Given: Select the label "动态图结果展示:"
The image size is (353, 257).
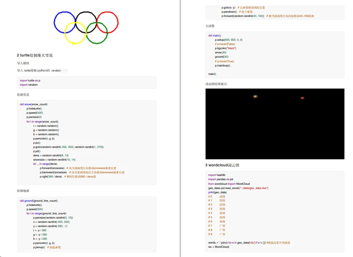Looking at the screenshot, I should [216, 84].
